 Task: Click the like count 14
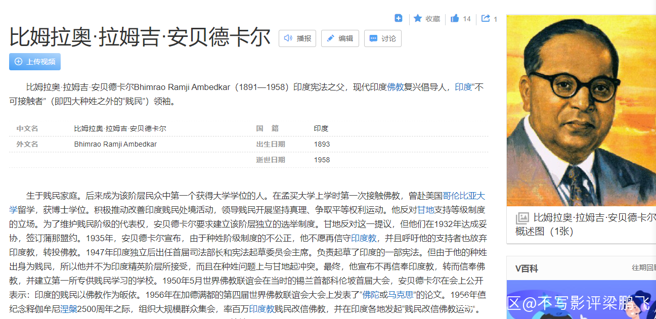[466, 19]
